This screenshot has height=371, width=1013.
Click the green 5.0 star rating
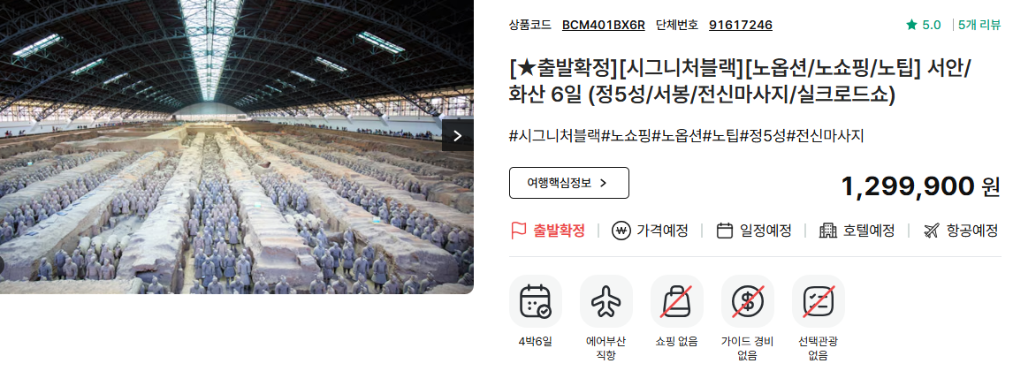[924, 25]
